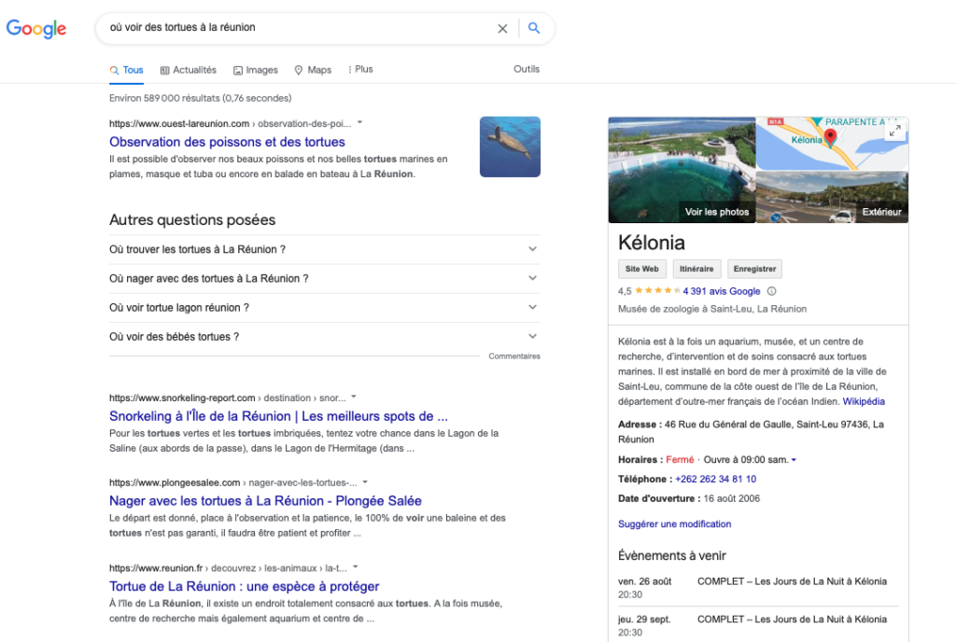Expand 'Où trouver les tortues à La Réunion ?'
The image size is (956, 642).
[324, 249]
